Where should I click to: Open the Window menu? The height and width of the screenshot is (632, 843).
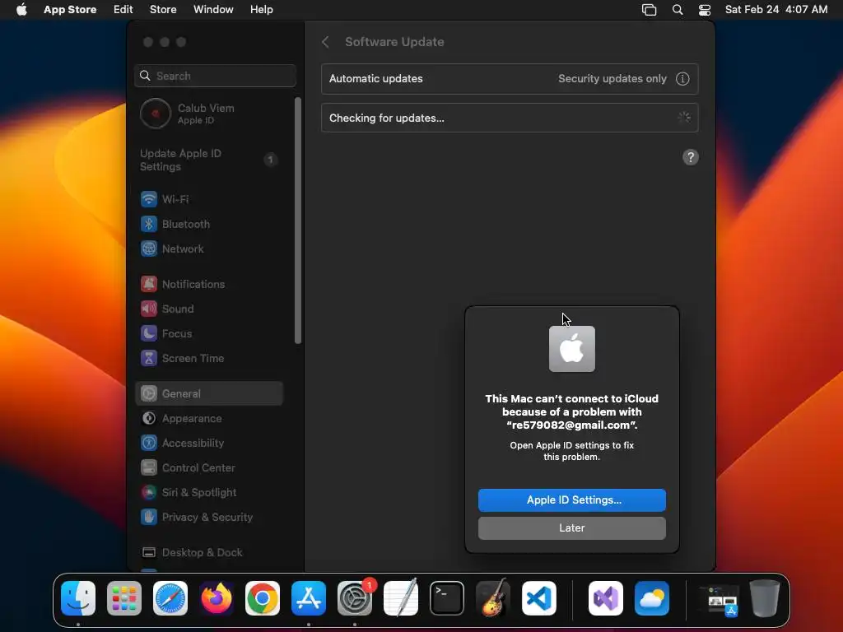pos(213,10)
